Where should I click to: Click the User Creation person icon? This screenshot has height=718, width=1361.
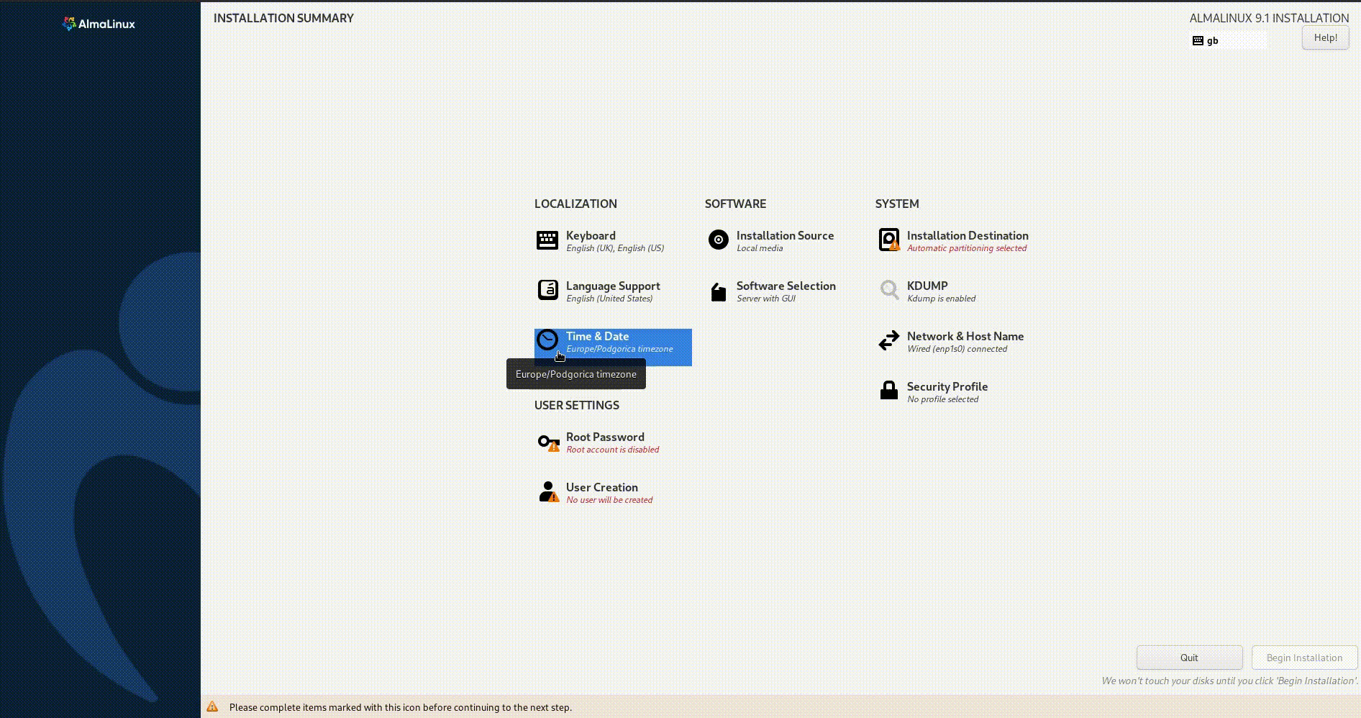(547, 491)
